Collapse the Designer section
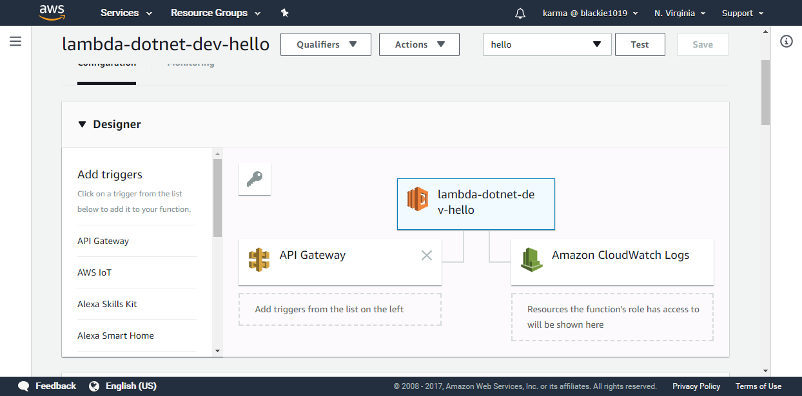 [x=82, y=124]
